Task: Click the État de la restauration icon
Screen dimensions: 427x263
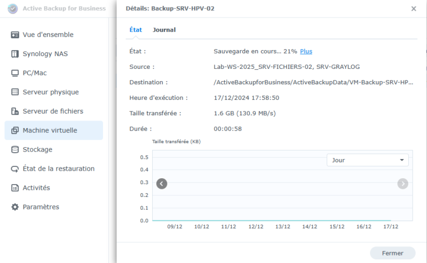Action: [15, 169]
